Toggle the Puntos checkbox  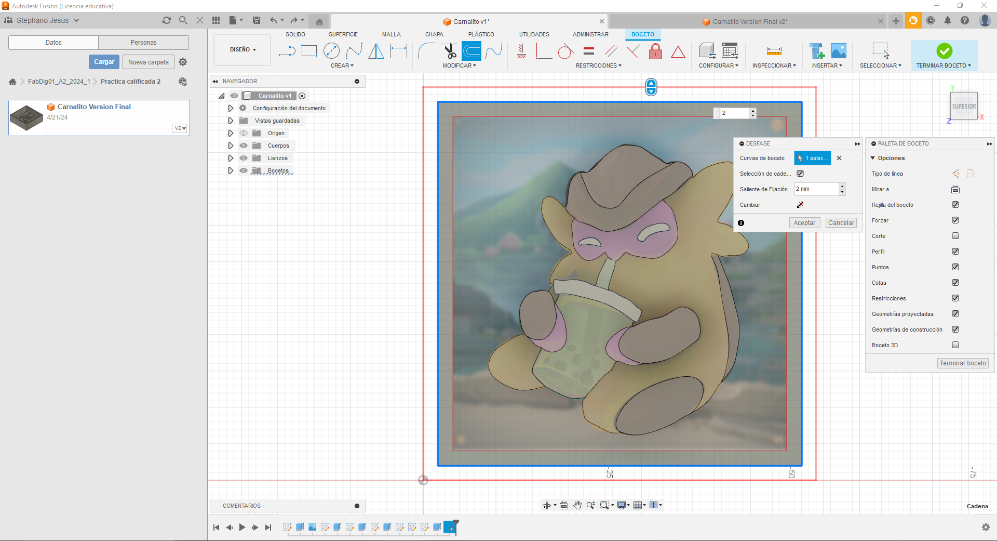[x=955, y=267]
